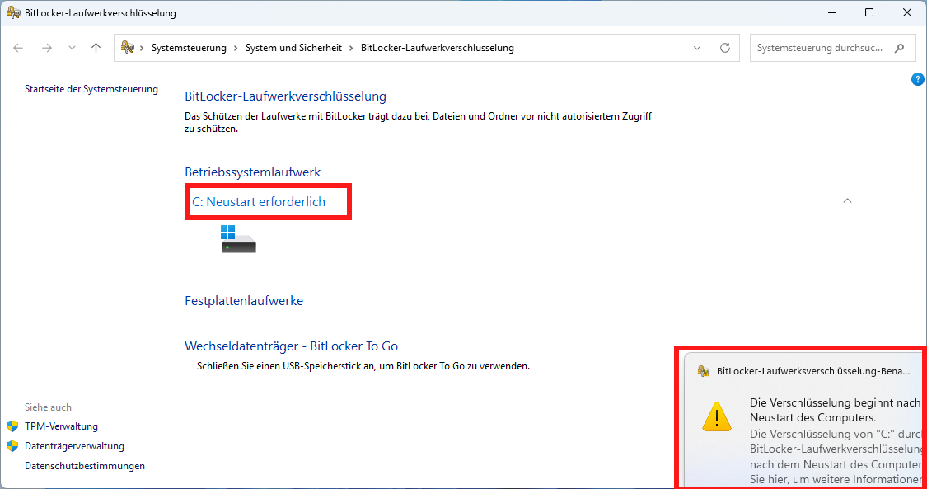
Task: Refresh the Control Panel view
Action: pyautogui.click(x=725, y=48)
